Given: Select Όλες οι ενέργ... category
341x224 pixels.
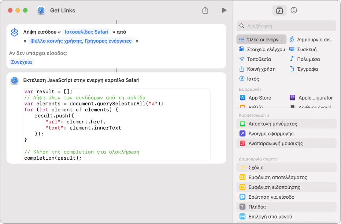Looking at the screenshot, I should point(262,40).
